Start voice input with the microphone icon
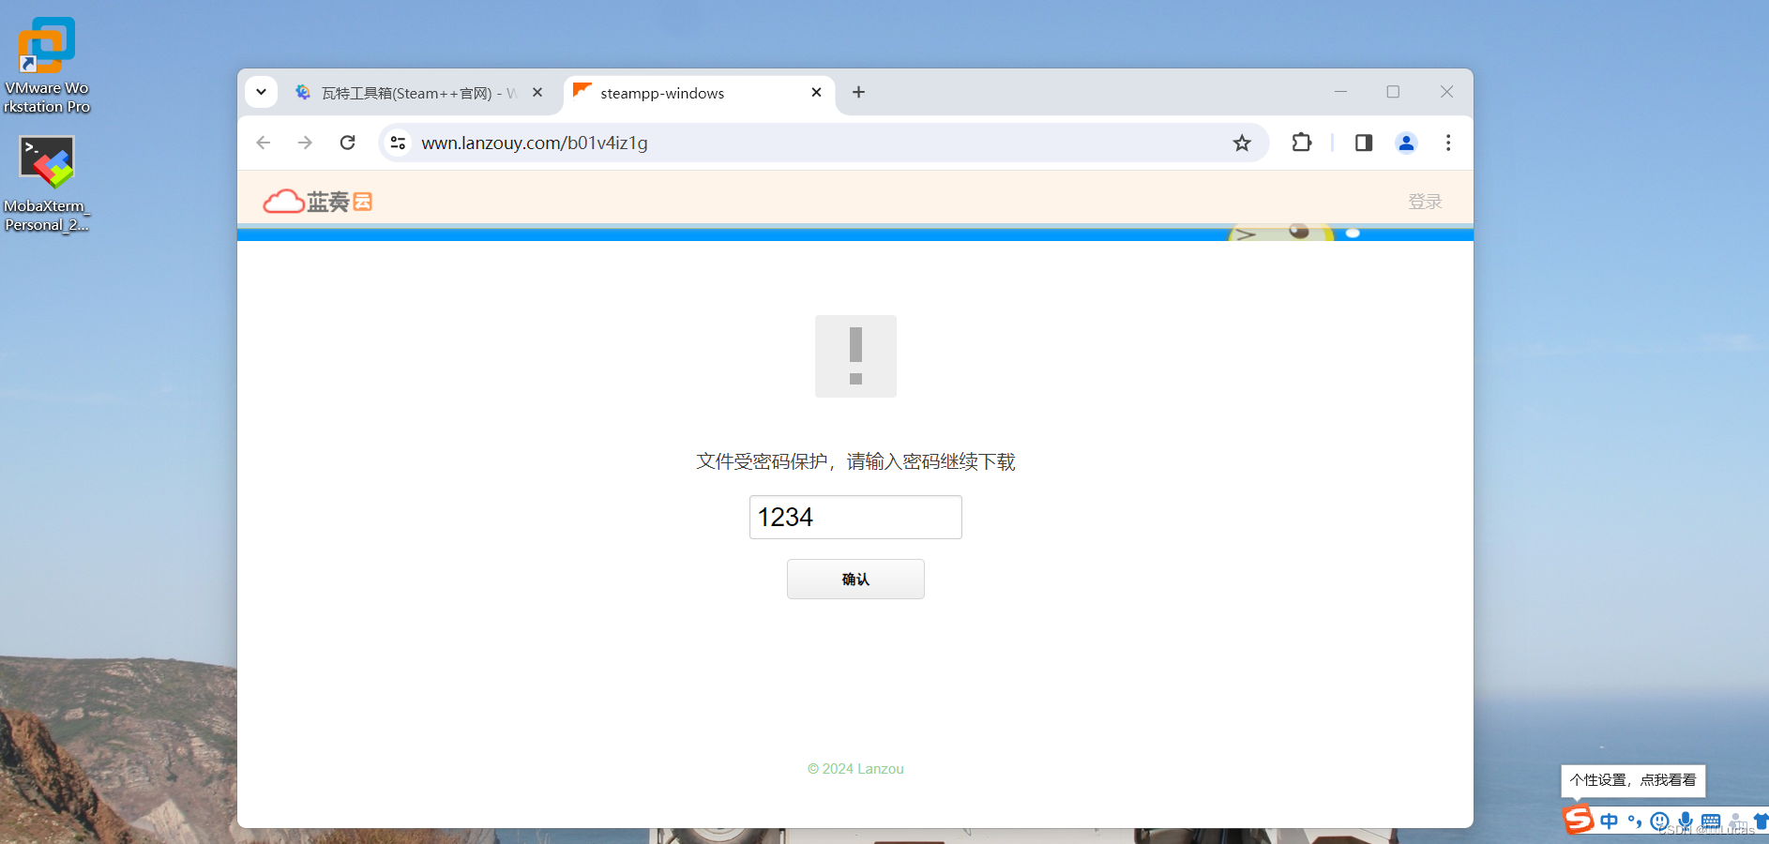This screenshot has width=1769, height=844. pos(1686,821)
